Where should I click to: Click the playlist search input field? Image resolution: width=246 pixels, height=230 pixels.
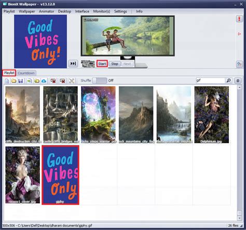(x=210, y=80)
